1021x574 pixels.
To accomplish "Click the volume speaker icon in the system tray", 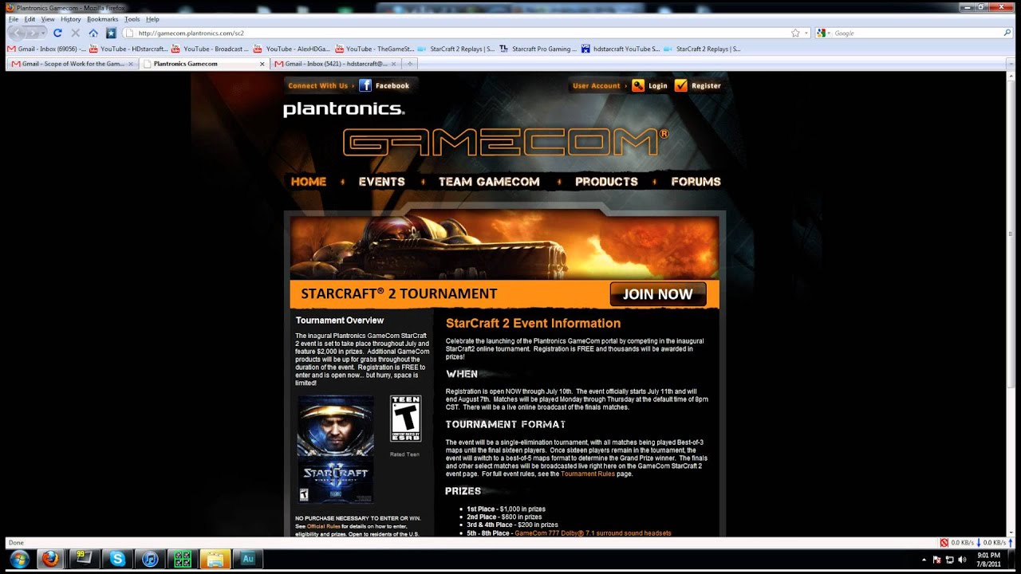I will tap(963, 560).
